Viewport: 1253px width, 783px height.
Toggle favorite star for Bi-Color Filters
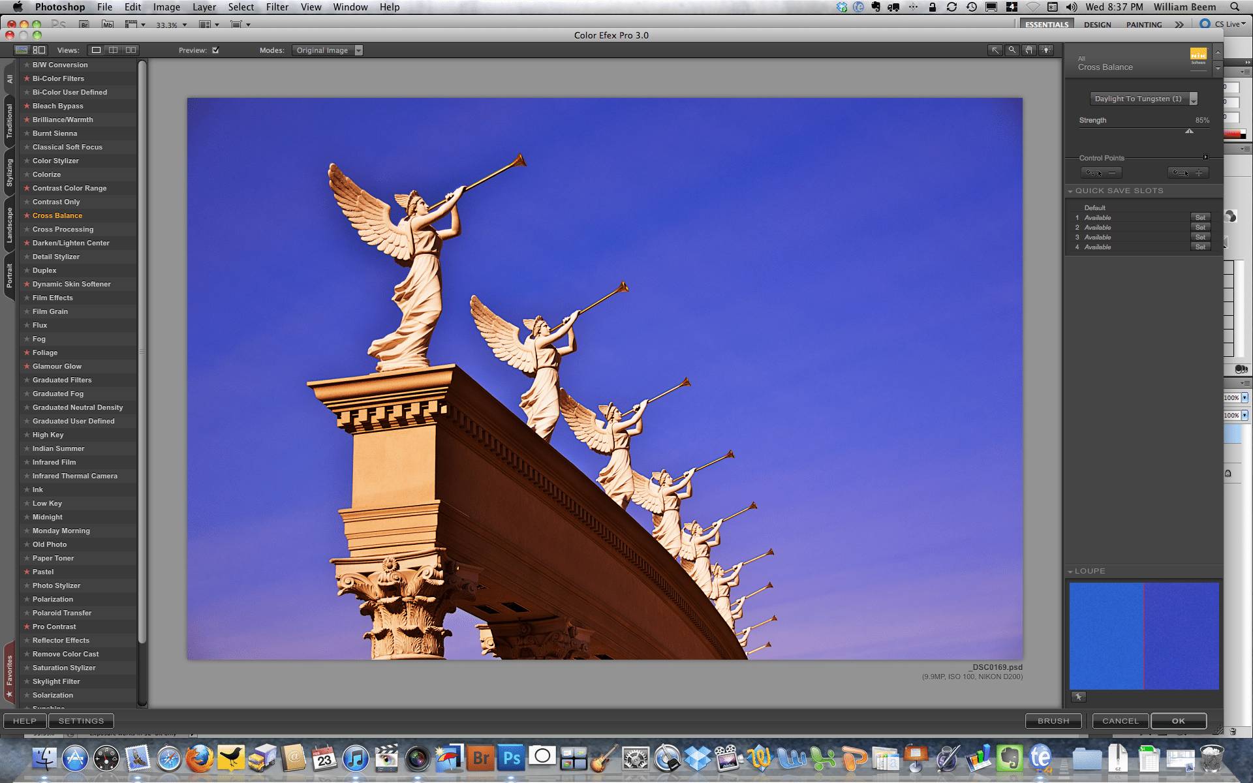27,78
